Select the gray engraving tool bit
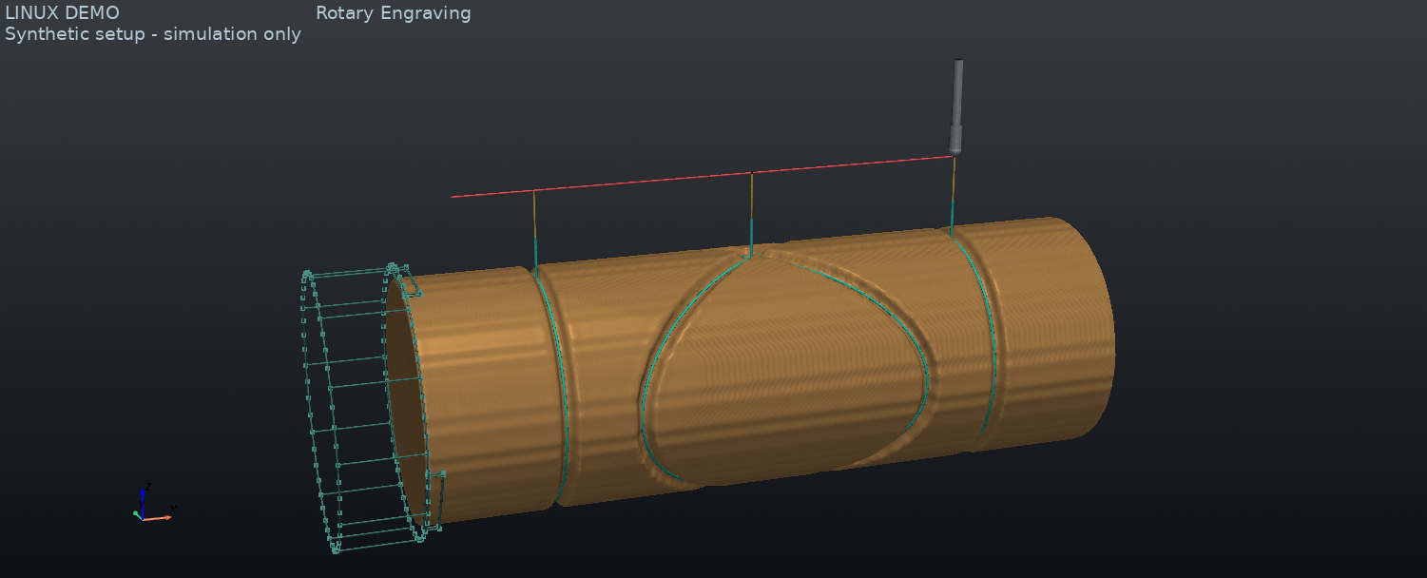The width and height of the screenshot is (1427, 578). pos(957,106)
